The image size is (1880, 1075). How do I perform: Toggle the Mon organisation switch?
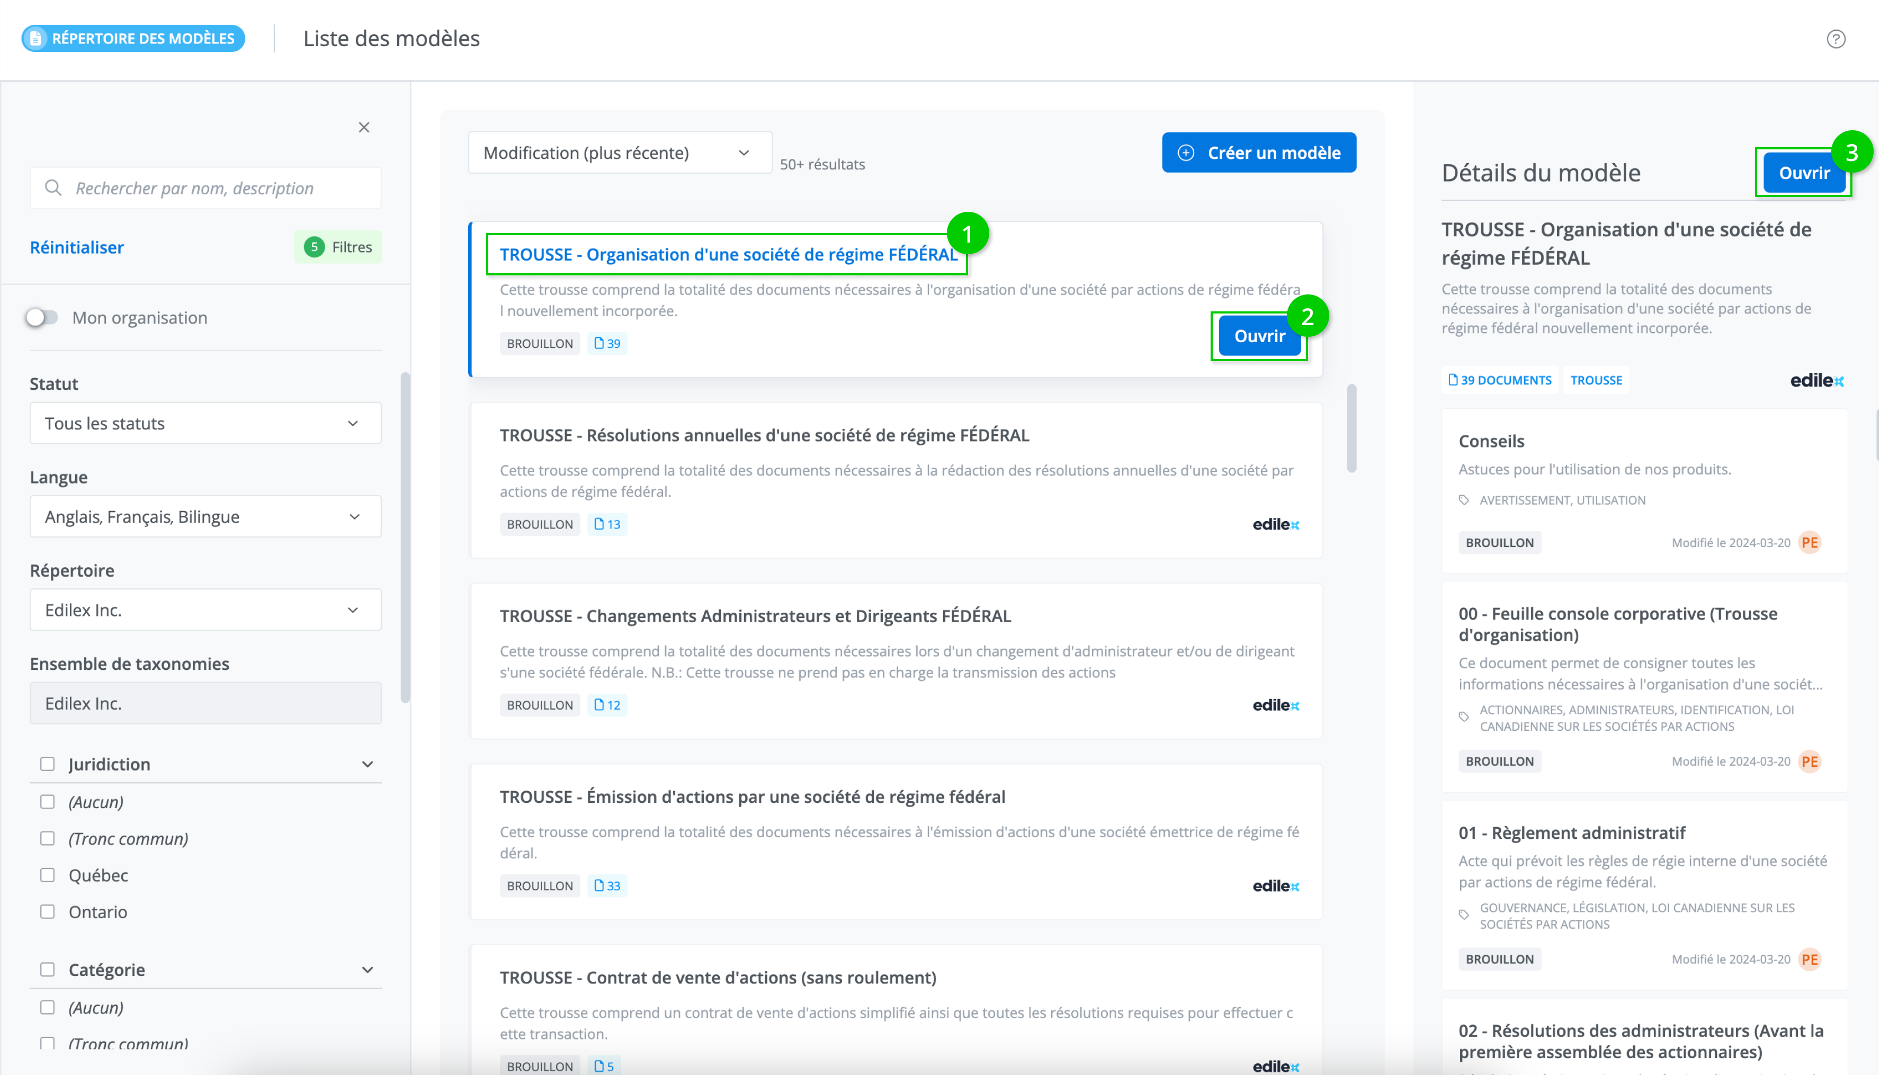pos(42,318)
